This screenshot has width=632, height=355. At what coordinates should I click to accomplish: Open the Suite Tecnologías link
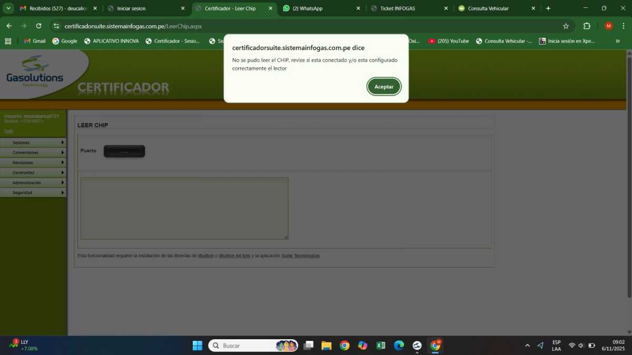[x=300, y=256]
